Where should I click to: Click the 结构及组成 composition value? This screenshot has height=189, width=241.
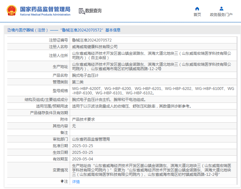point(109,100)
